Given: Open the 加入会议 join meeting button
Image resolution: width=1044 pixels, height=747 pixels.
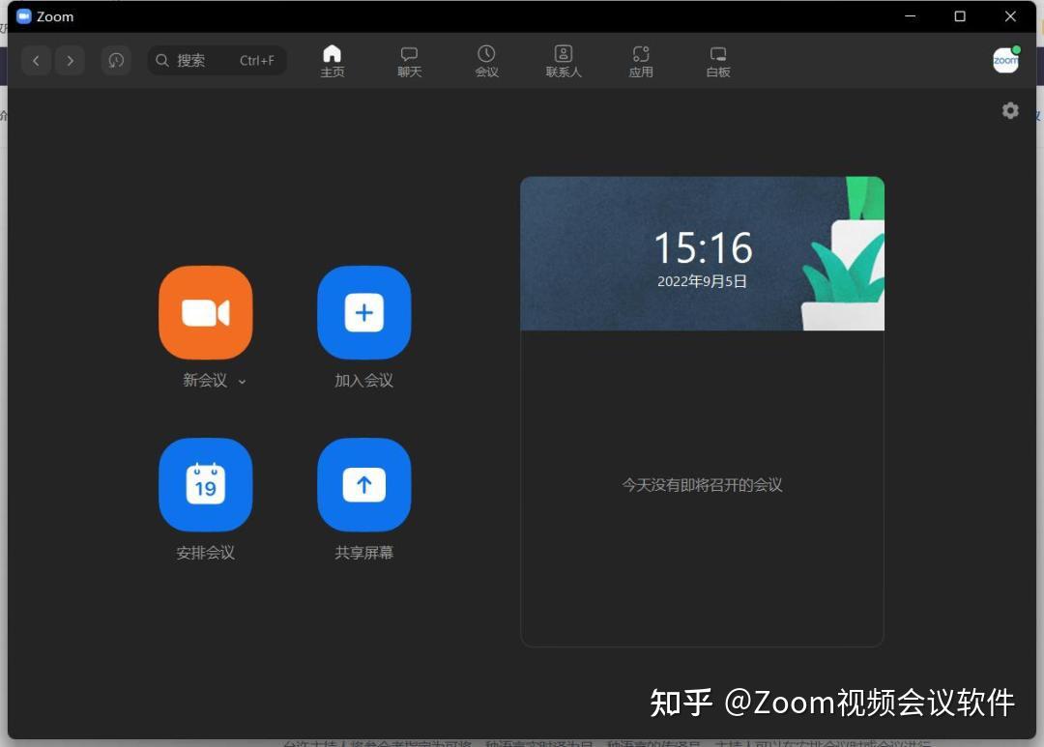Looking at the screenshot, I should point(364,312).
